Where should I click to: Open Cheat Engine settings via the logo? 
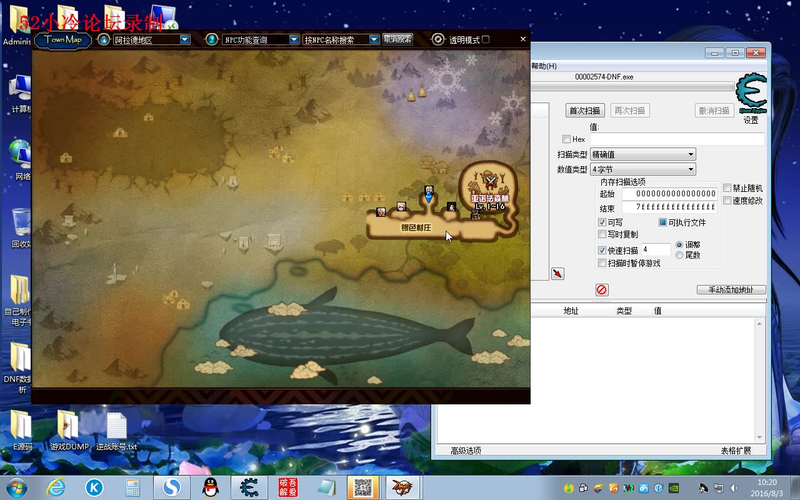tap(751, 94)
